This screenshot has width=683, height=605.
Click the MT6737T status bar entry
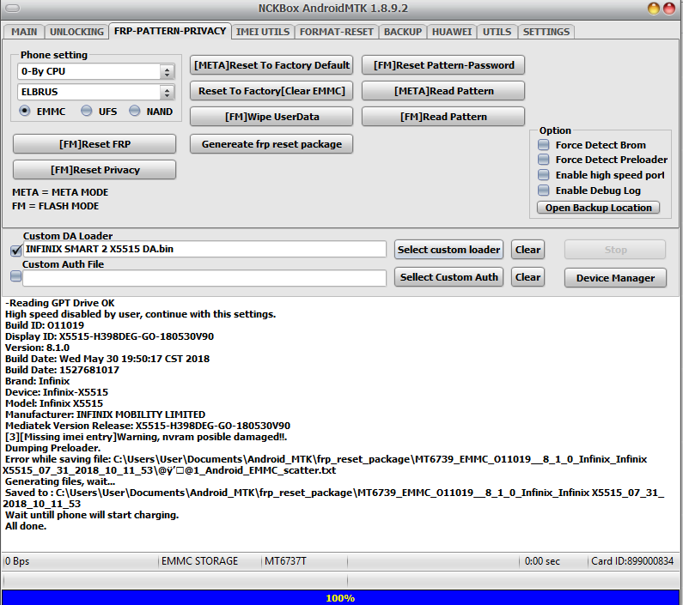tap(285, 561)
